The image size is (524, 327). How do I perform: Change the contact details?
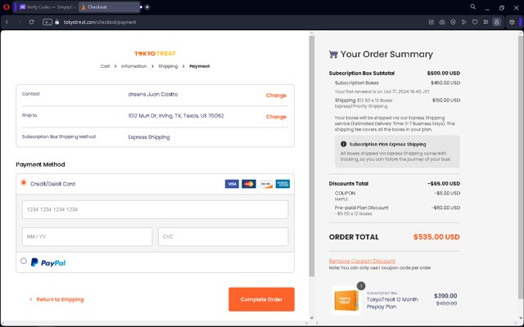(276, 96)
